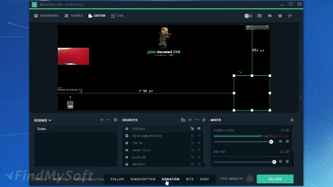Open Desktop Audio gear settings
This screenshot has width=333, height=187.
pos(287,141)
